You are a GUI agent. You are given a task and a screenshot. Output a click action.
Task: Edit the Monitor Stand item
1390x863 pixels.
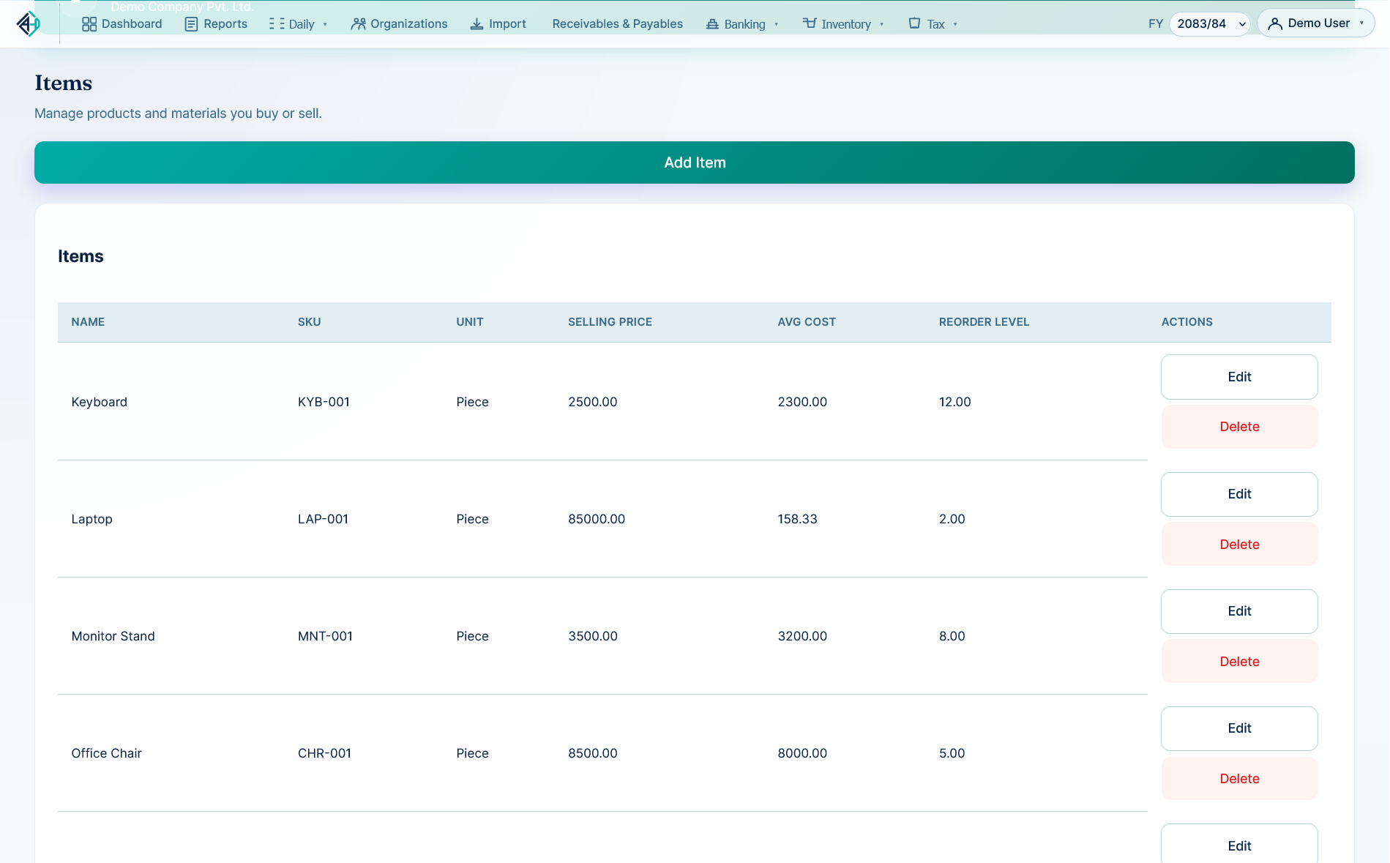(1239, 611)
